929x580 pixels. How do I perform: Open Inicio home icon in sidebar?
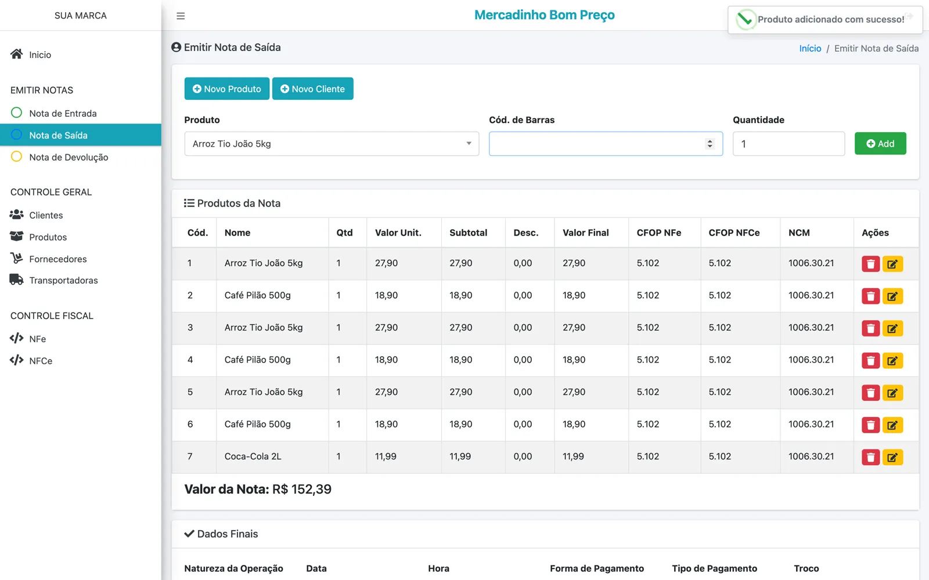click(x=16, y=54)
